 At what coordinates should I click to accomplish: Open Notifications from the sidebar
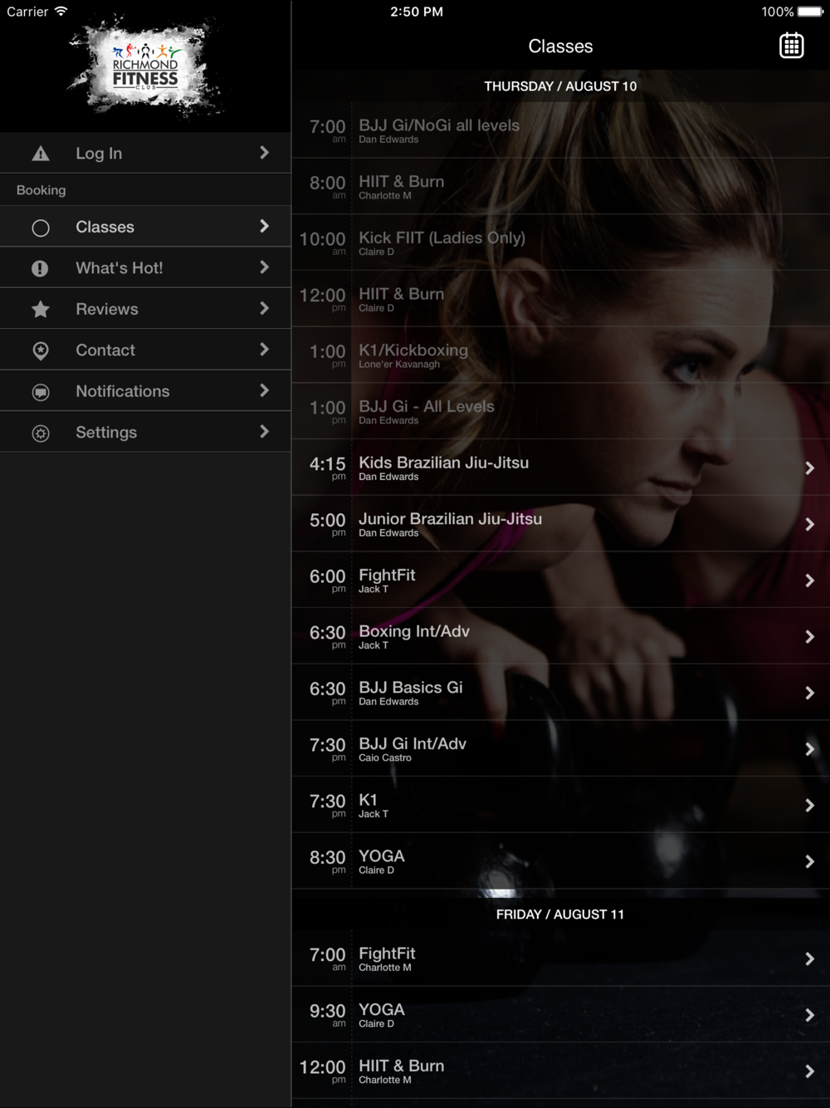point(145,391)
